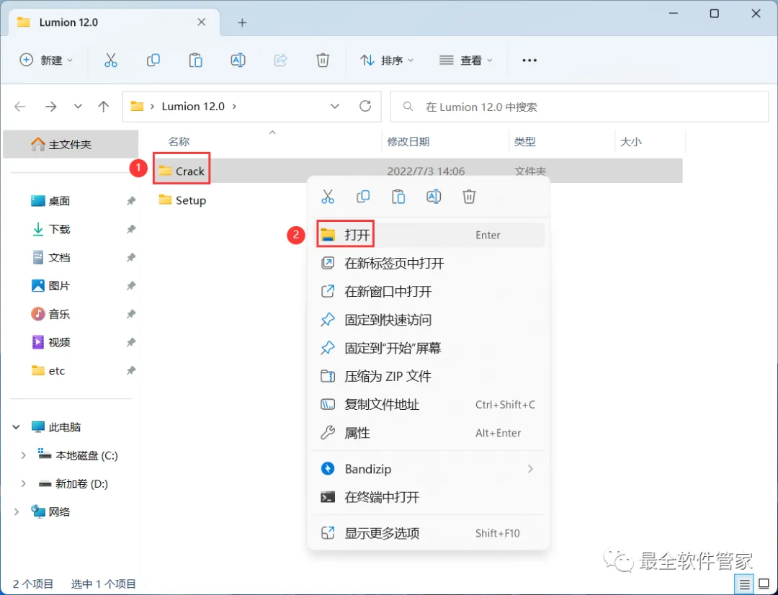
Task: Click the toolbar Paste clipboard icon
Action: click(195, 61)
